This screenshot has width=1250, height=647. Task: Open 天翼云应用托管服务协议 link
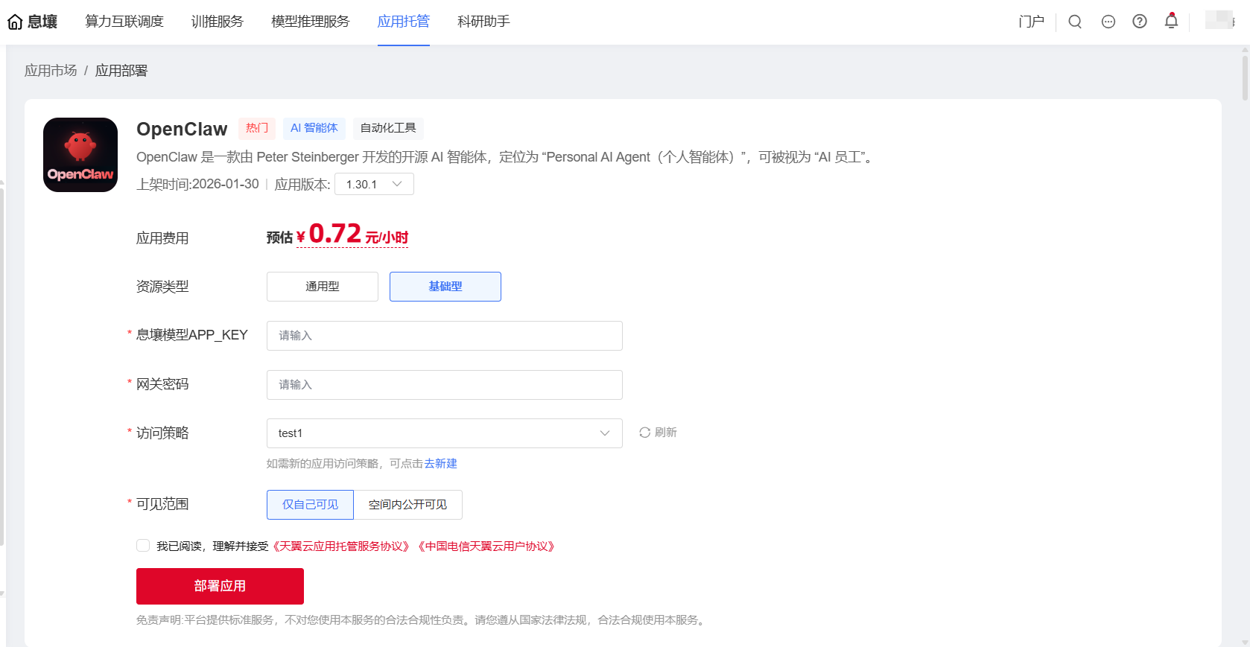pos(341,546)
